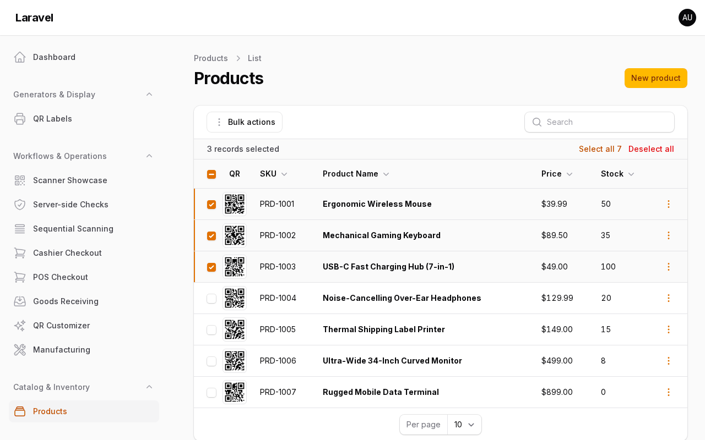This screenshot has height=440, width=705.
Task: Click the QR Customizer sparkles icon
Action: pos(20,326)
